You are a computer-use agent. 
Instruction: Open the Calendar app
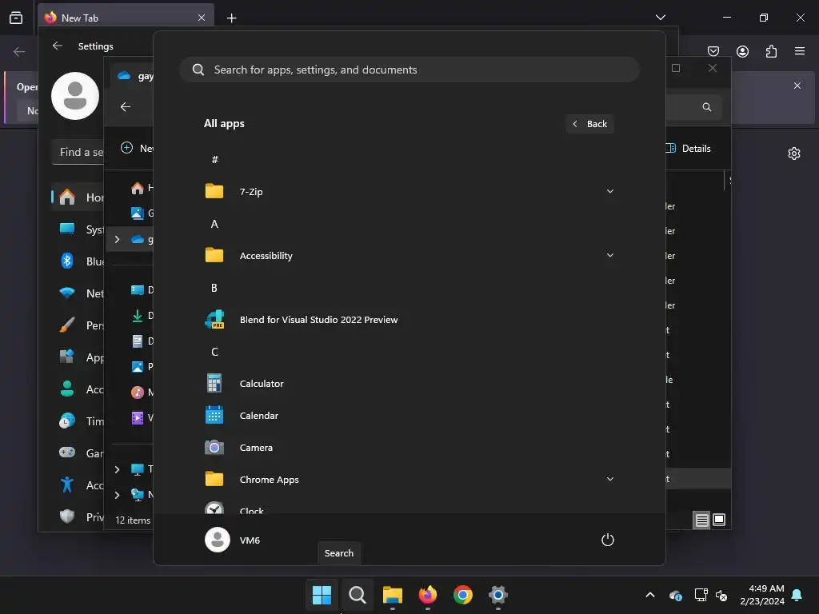(409, 416)
